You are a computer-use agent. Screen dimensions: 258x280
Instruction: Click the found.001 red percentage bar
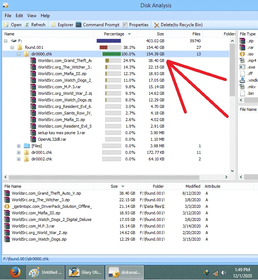110,47
